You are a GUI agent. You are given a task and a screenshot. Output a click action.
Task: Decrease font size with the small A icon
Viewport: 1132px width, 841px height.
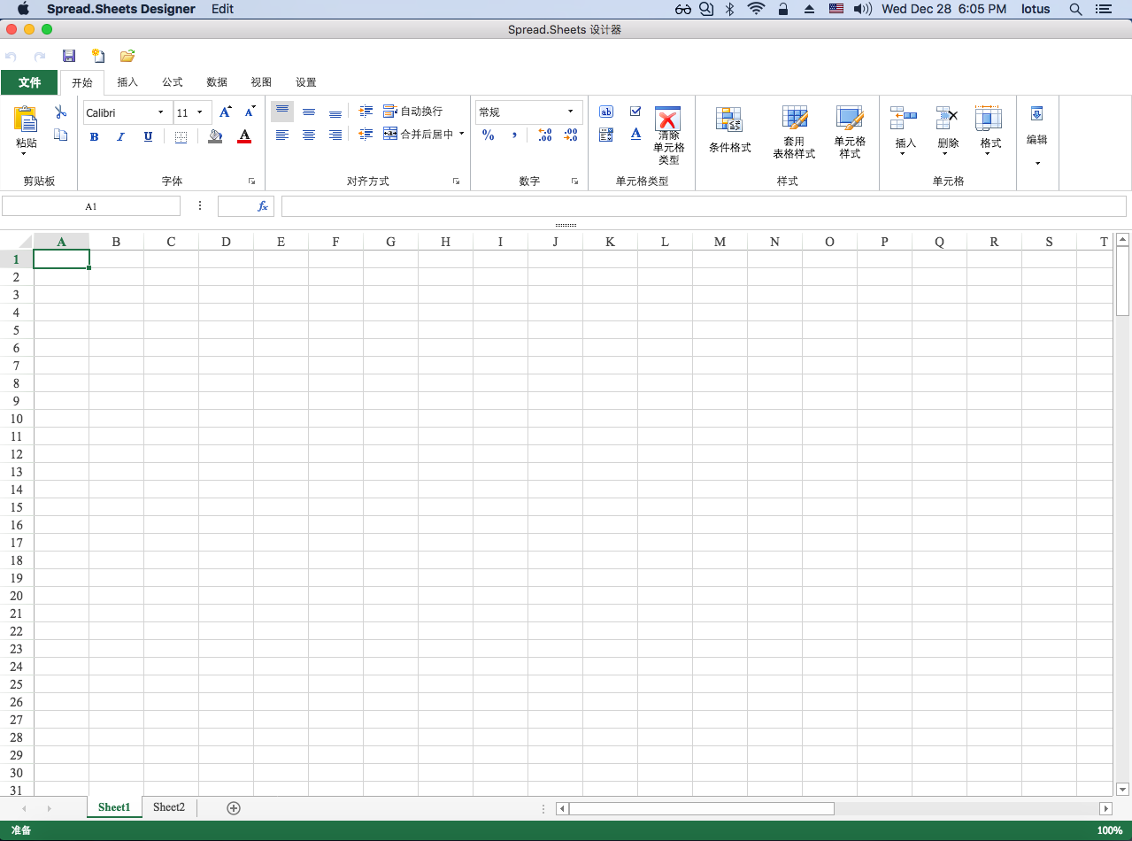250,112
